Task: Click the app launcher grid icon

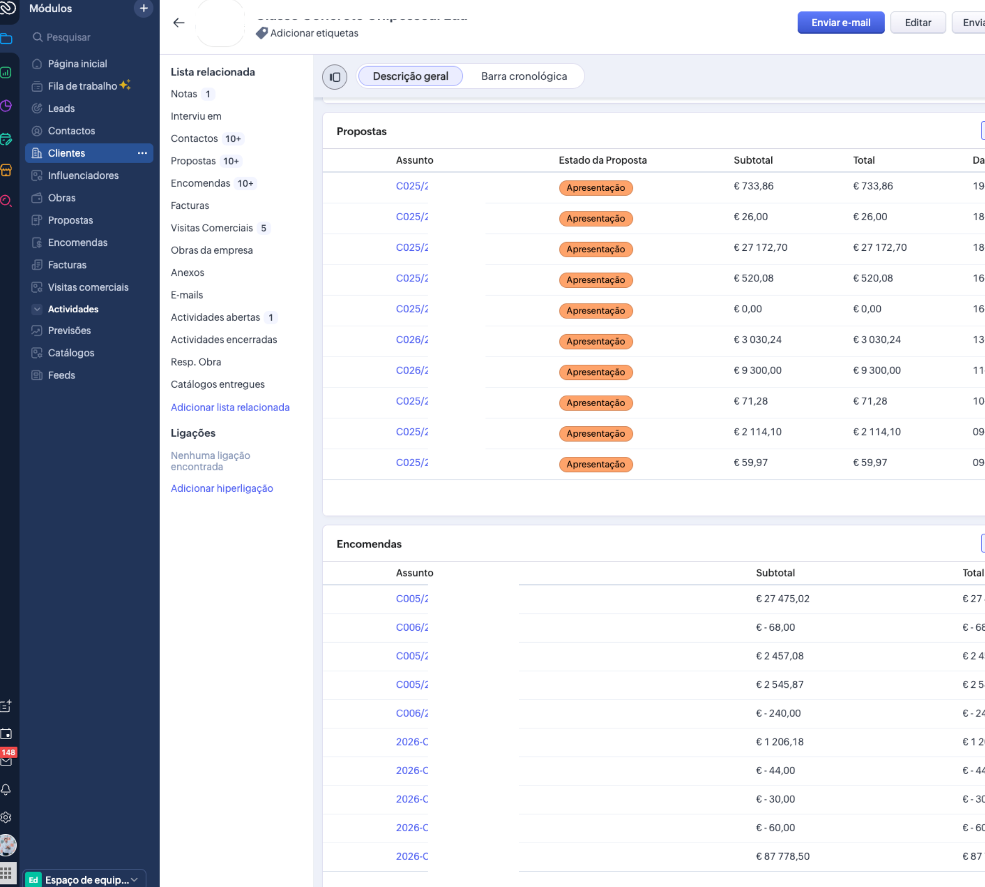Action: click(6, 874)
